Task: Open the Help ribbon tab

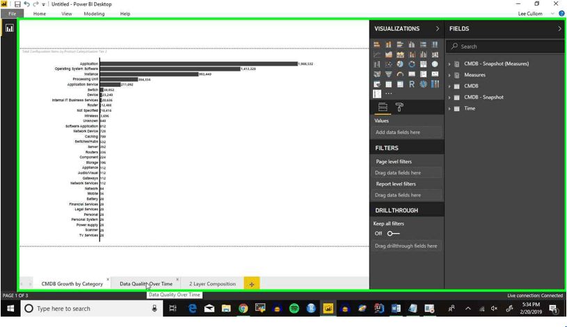Action: pos(125,14)
